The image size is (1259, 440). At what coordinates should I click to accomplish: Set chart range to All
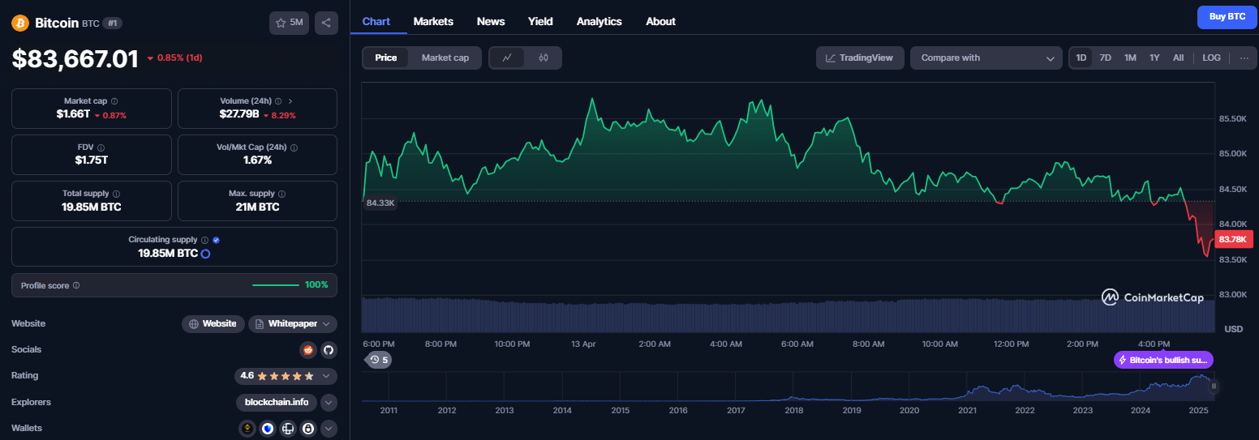pyautogui.click(x=1178, y=58)
